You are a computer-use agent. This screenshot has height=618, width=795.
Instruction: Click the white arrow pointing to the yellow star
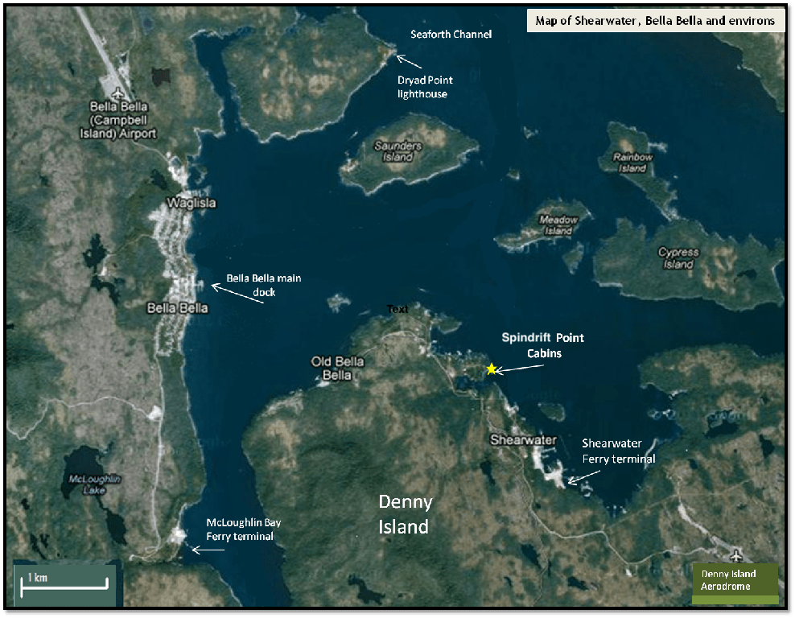[x=523, y=366]
